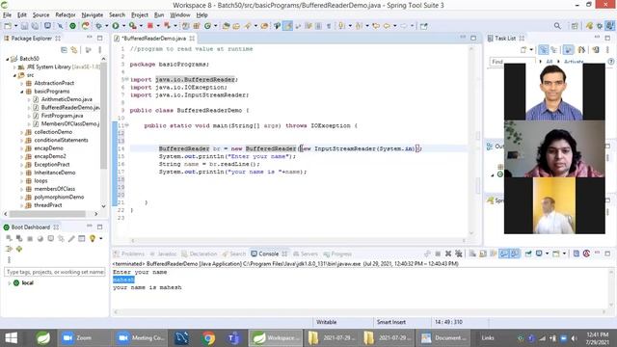Click Remove All Terminated Launches double-X icon
The height and width of the screenshot is (347, 617).
click(459, 254)
